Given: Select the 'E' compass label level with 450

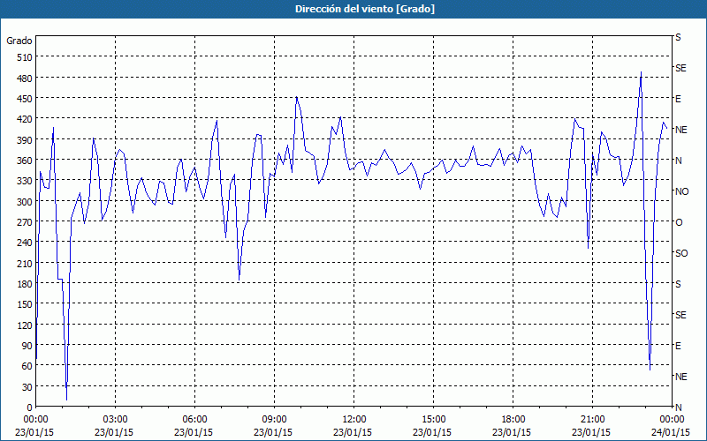Looking at the screenshot, I should point(678,99).
